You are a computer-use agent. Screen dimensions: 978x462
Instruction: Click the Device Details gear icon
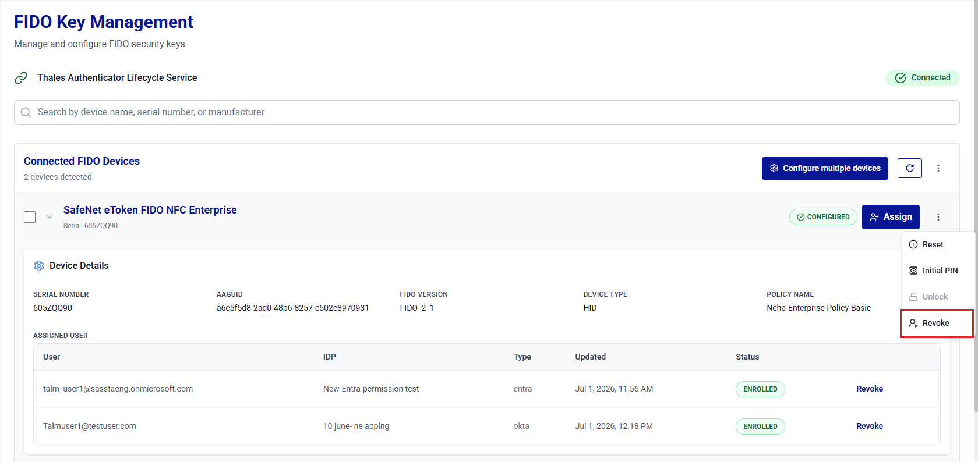click(39, 266)
